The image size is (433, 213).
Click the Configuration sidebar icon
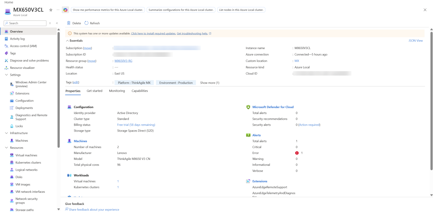(12, 101)
